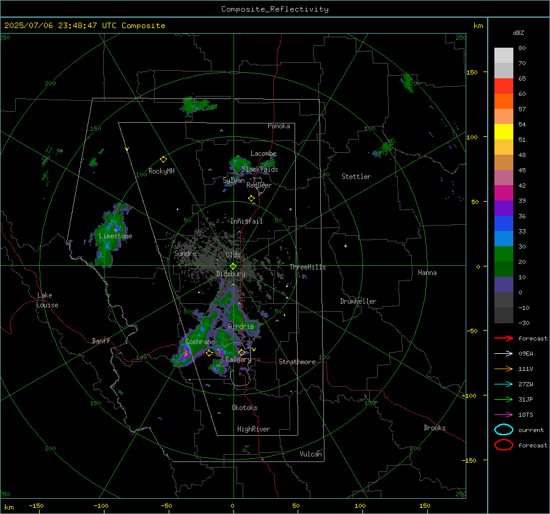
Task: Click the Olds label
Action: (233, 255)
